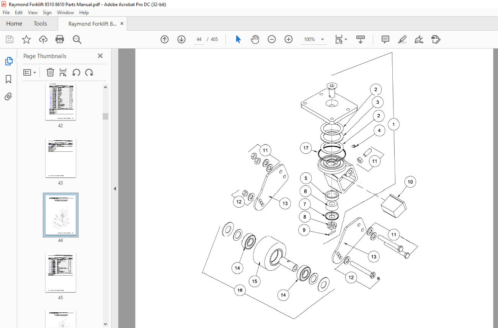Viewport: 498px width, 328px height.
Task: Zoom in with the plus button
Action: tap(289, 39)
